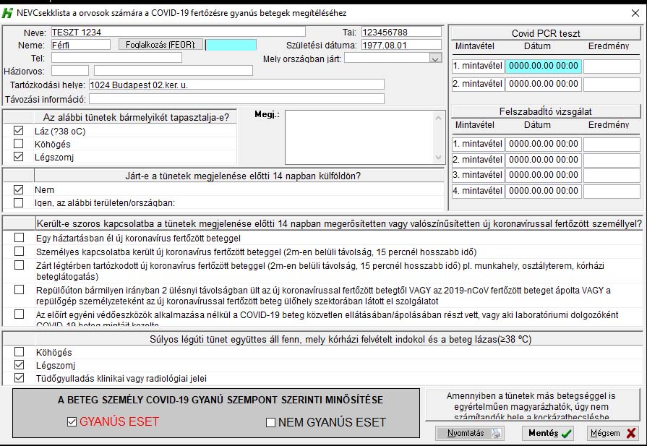Screen dimensions: 647x446
Task: Click the PCR 1. mintavétel result field
Action: click(612, 66)
